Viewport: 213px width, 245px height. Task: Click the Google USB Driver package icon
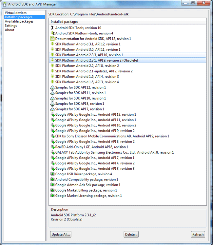click(x=52, y=174)
